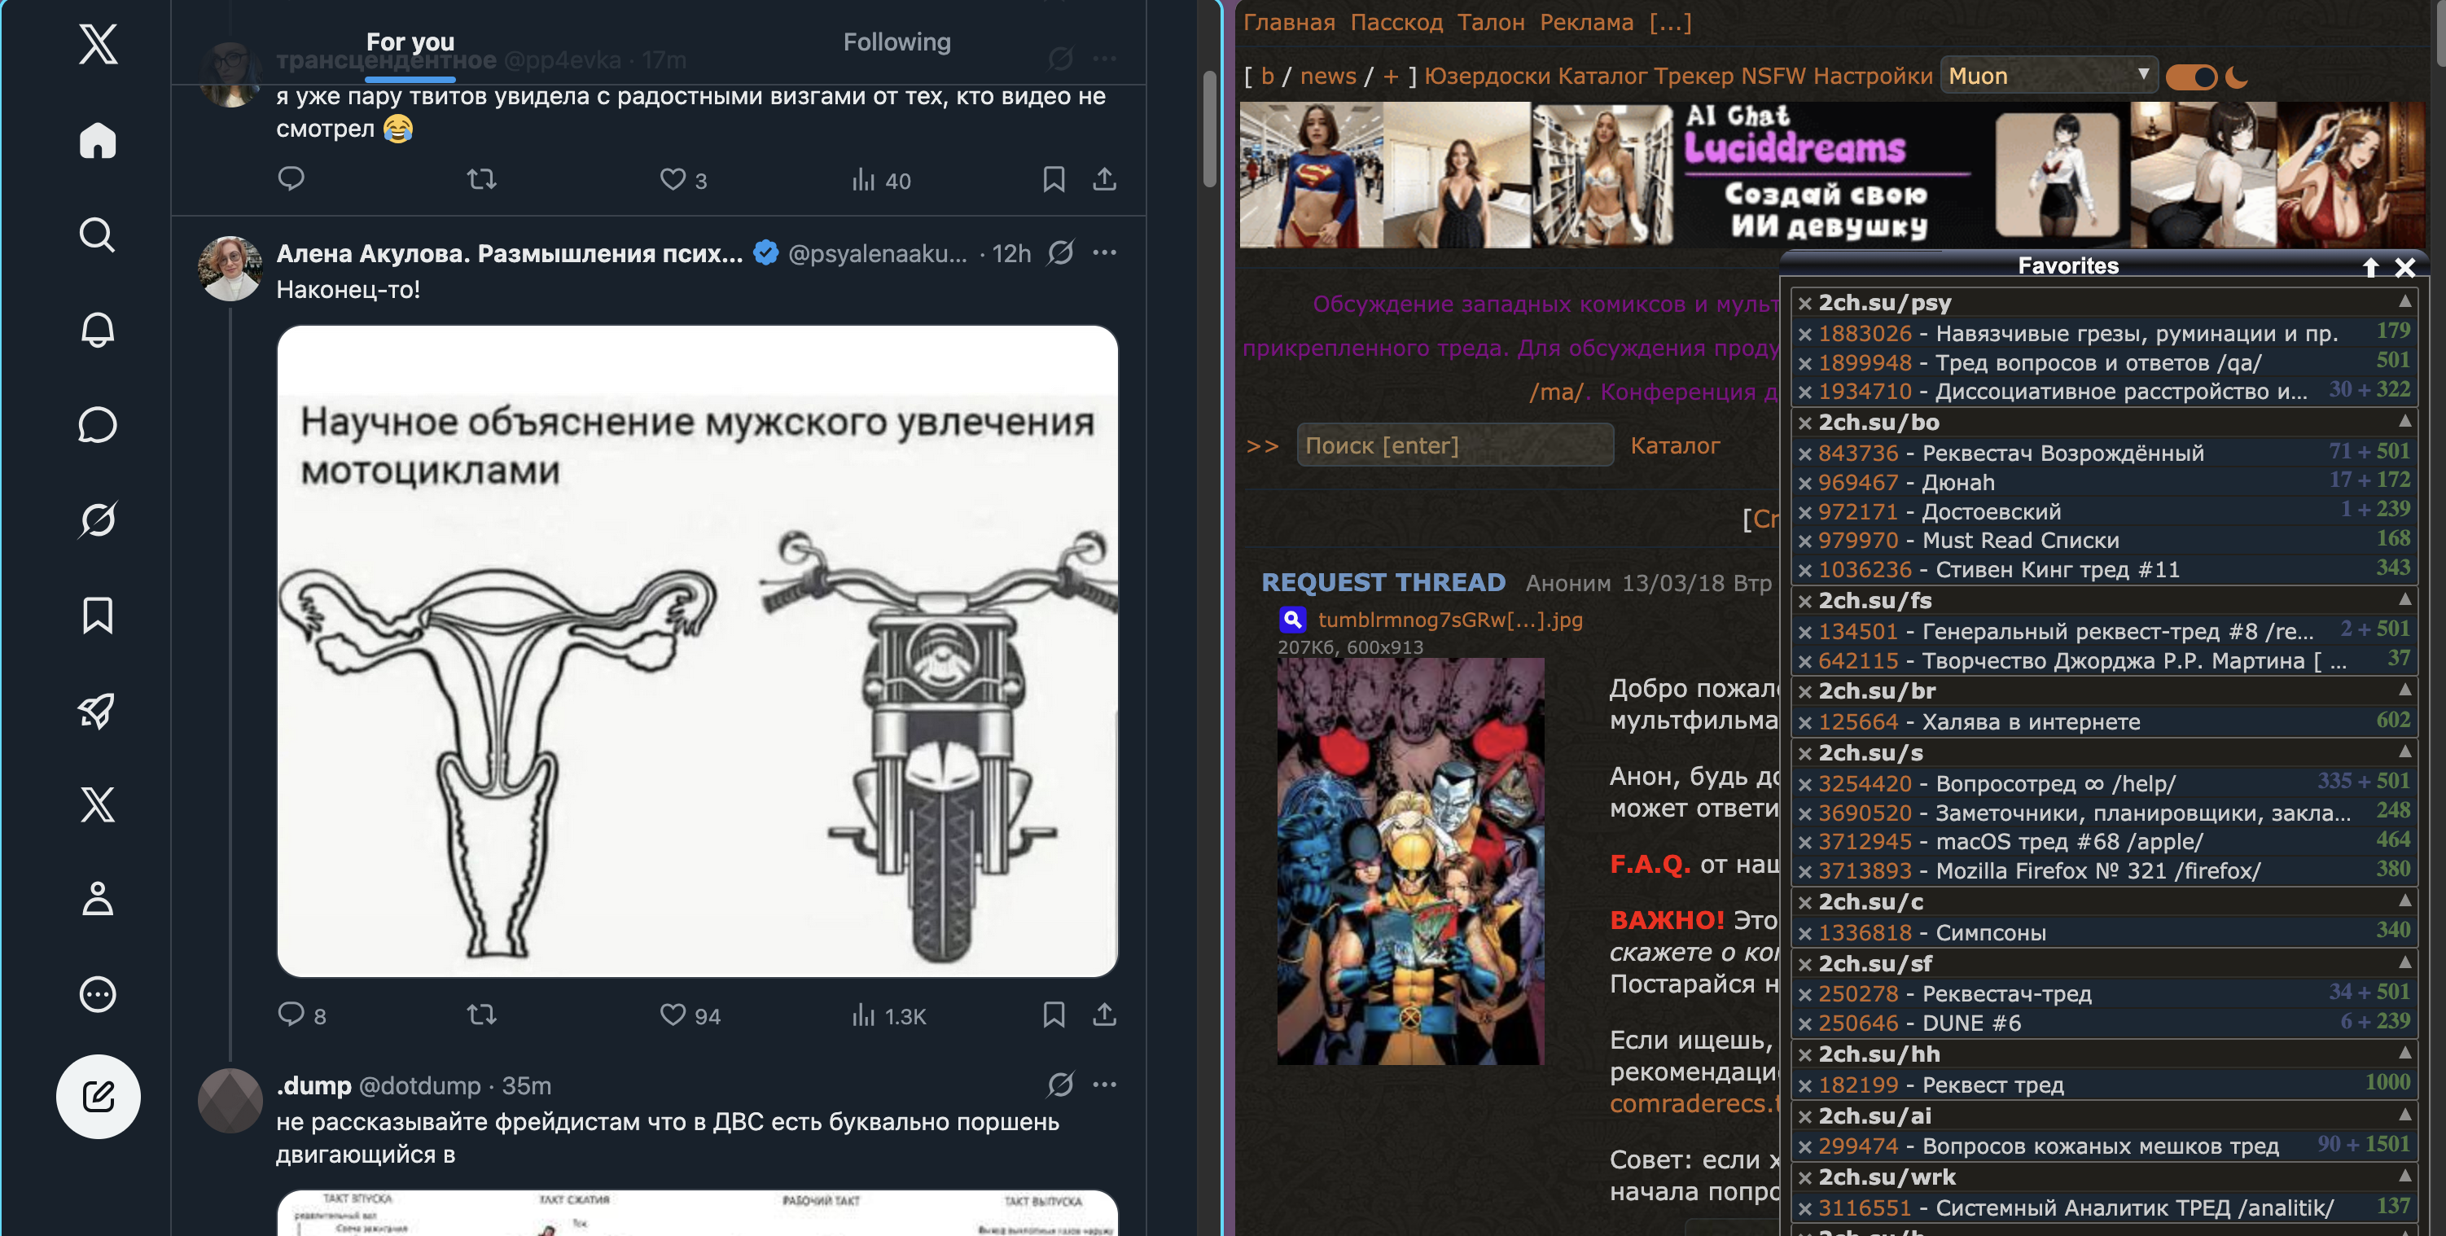
Task: Click the Поиск search field
Action: pos(1455,445)
